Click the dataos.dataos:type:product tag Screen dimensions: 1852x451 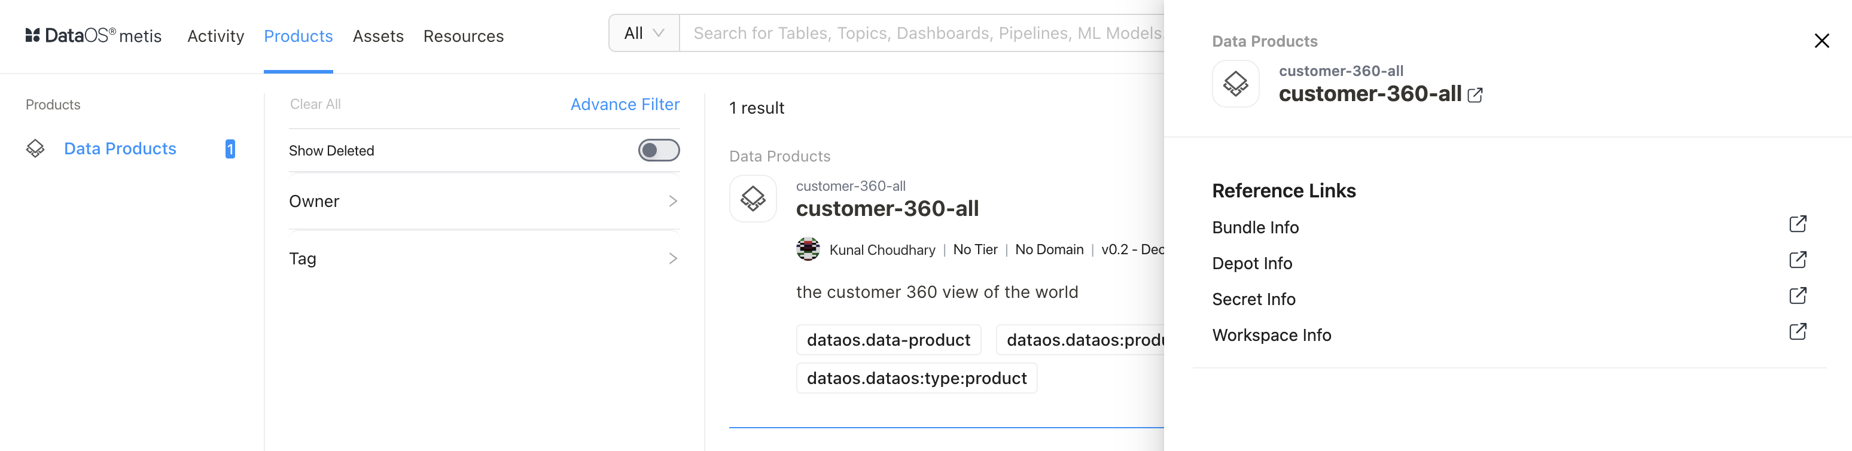pyautogui.click(x=916, y=379)
